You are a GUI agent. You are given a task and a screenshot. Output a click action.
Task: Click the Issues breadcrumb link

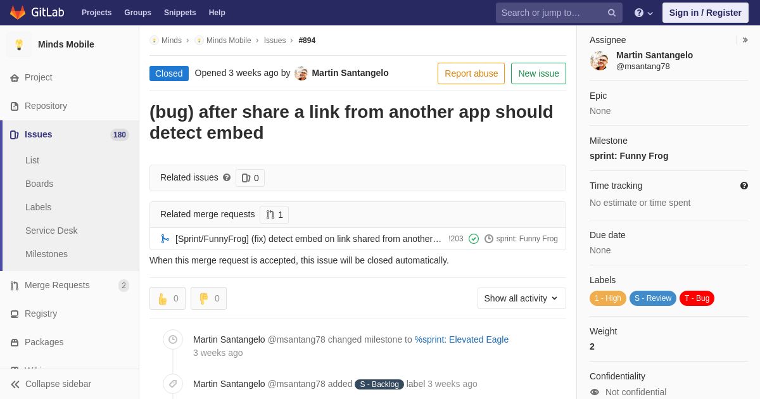(x=275, y=41)
